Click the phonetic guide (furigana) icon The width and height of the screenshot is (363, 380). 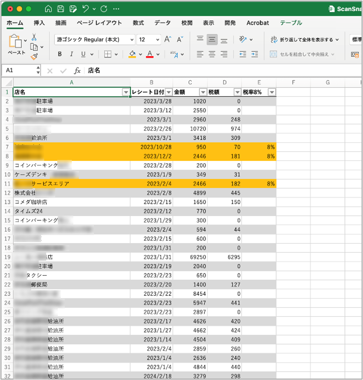174,54
